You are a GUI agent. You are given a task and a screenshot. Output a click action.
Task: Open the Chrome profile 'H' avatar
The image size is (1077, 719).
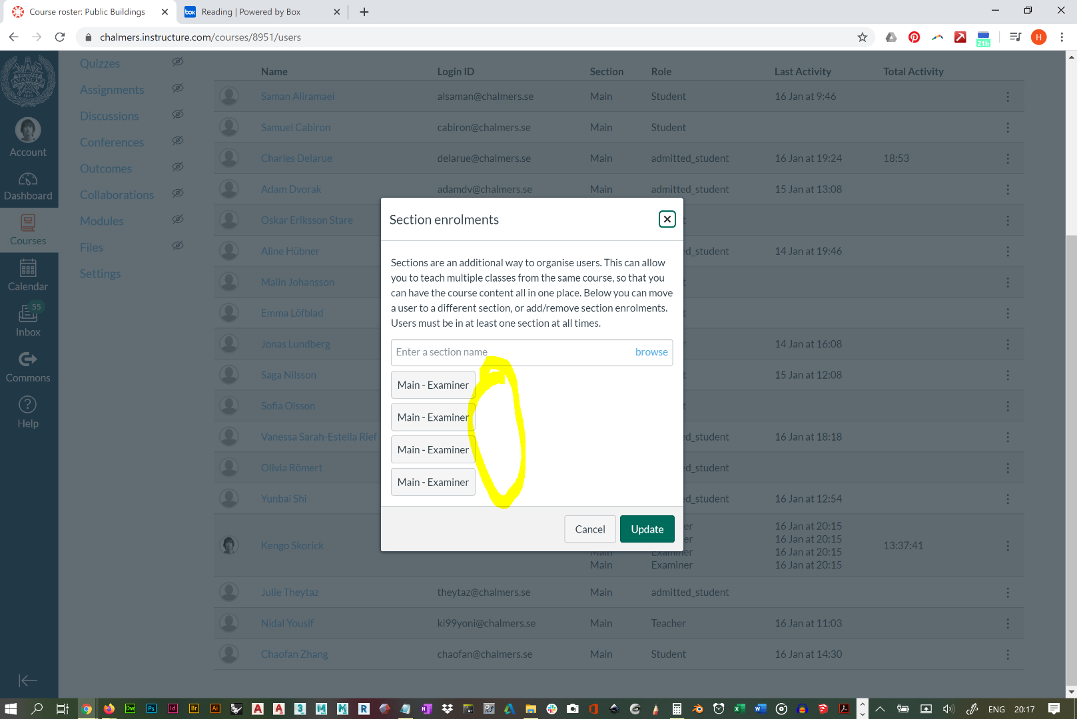coord(1038,37)
